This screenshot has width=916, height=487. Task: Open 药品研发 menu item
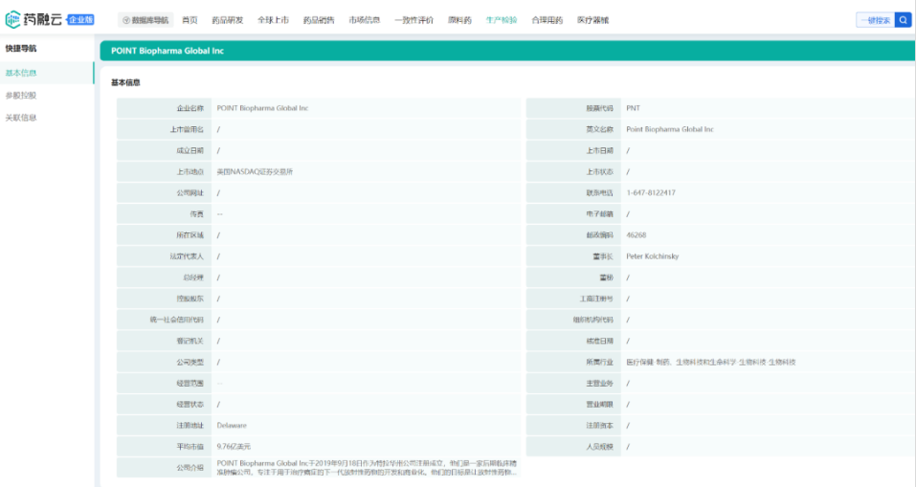point(227,20)
